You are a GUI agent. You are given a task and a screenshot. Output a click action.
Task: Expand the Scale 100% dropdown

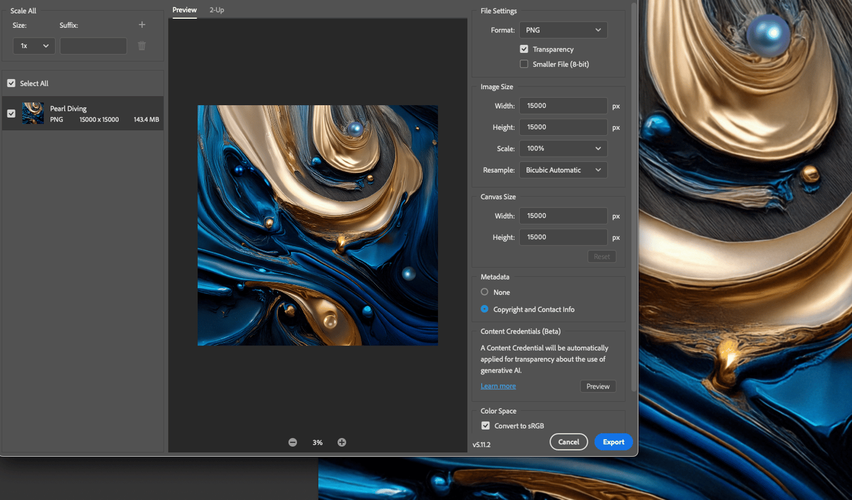click(563, 148)
